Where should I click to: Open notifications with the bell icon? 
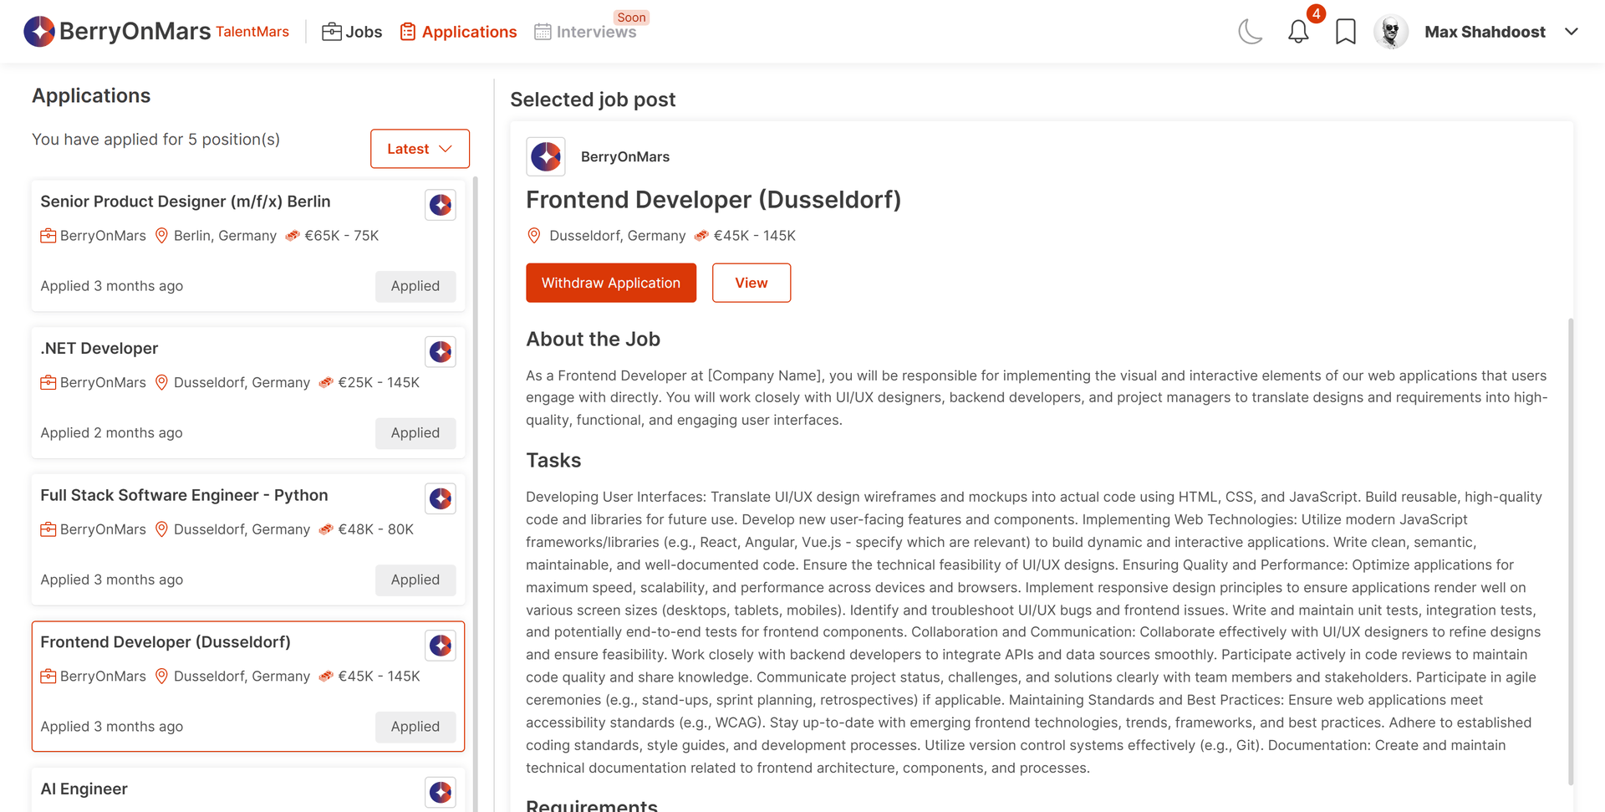coord(1298,31)
